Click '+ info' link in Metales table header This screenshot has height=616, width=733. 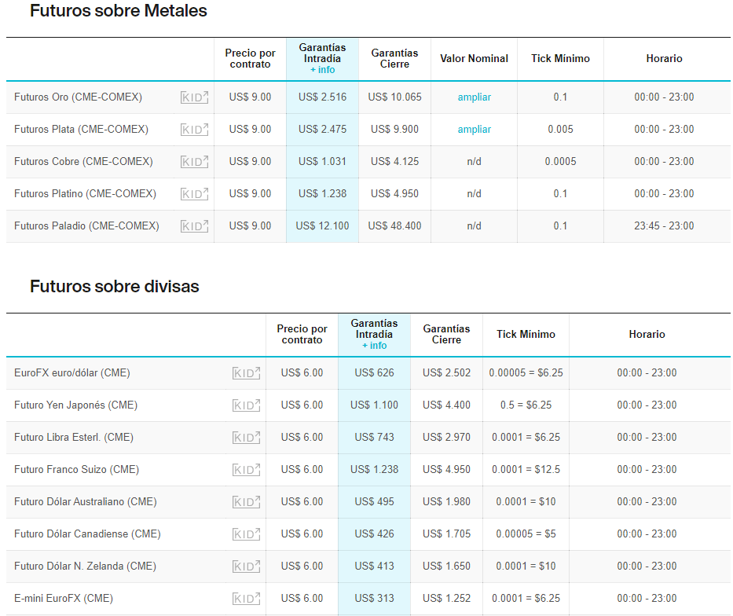(322, 70)
